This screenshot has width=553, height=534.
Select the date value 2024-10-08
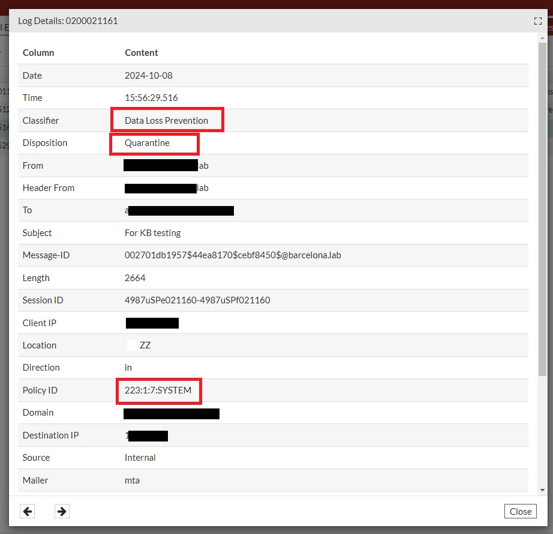point(149,76)
